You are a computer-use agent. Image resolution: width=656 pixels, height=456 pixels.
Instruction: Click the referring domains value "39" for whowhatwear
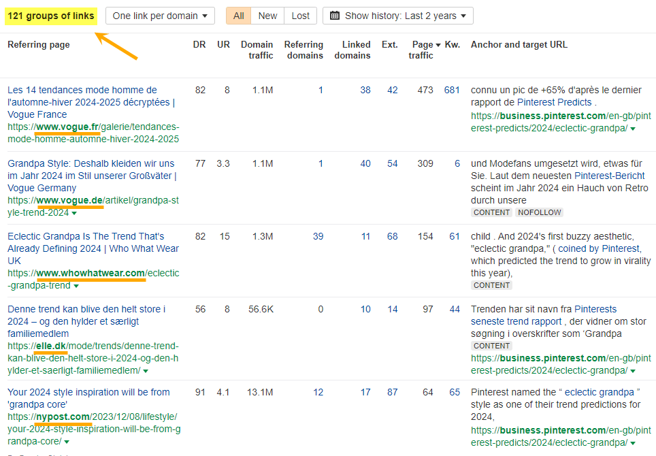318,235
